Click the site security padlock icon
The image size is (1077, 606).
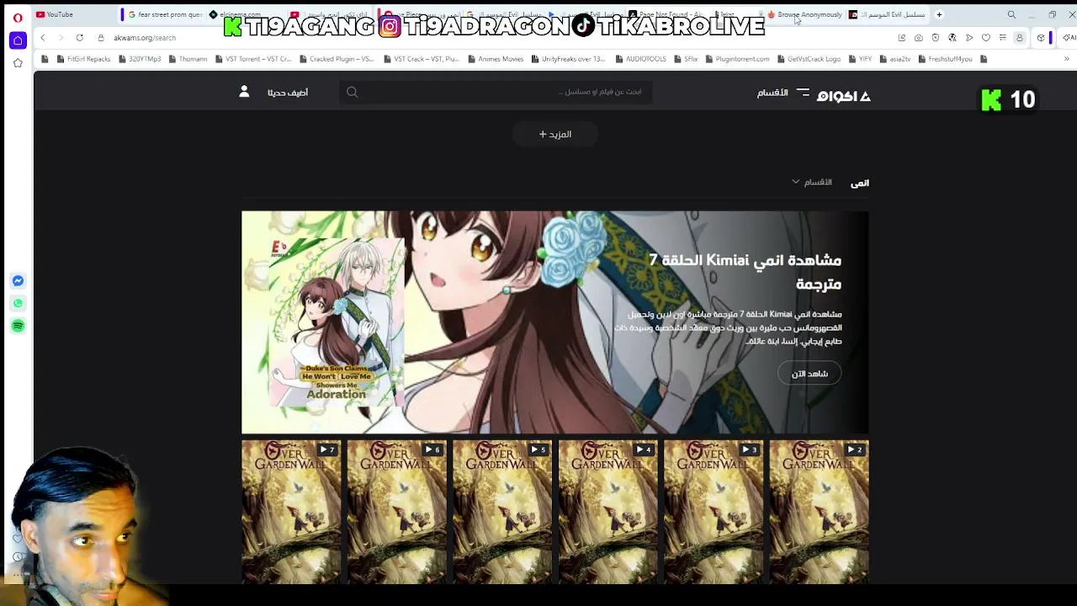click(x=101, y=38)
